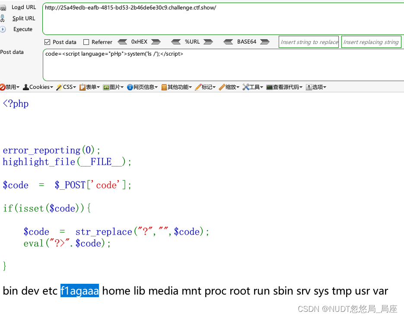Click the Load URL icon
This screenshot has height=317, width=404.
coord(3,8)
